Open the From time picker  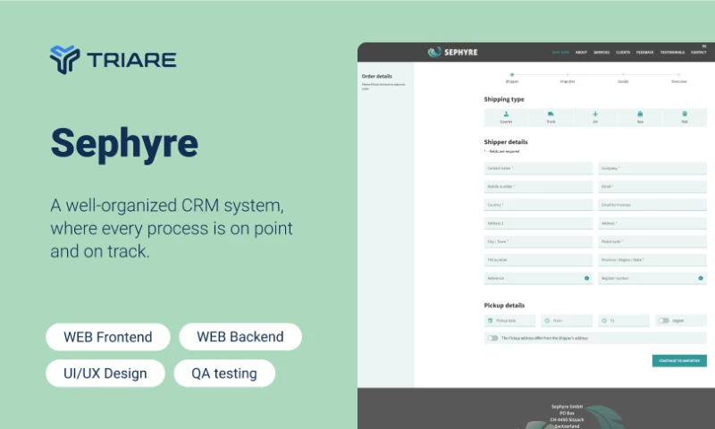(547, 320)
